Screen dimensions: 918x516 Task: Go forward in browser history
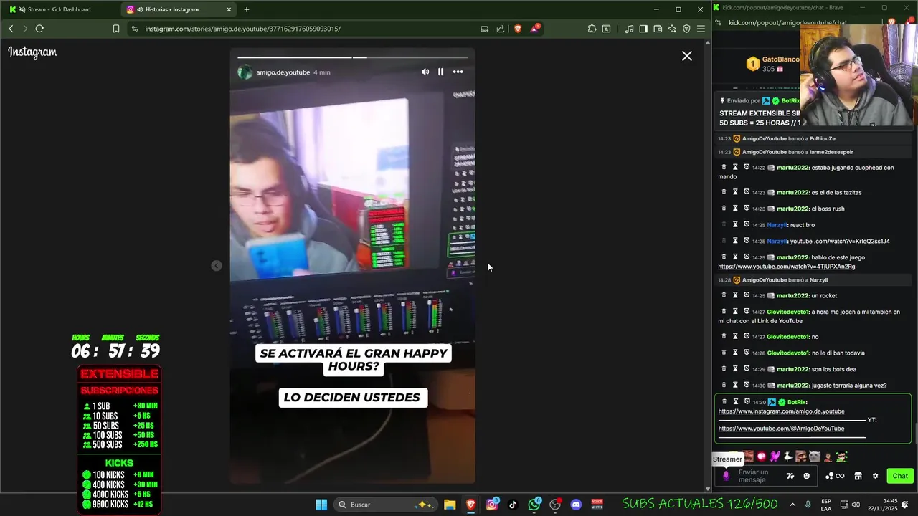click(25, 29)
